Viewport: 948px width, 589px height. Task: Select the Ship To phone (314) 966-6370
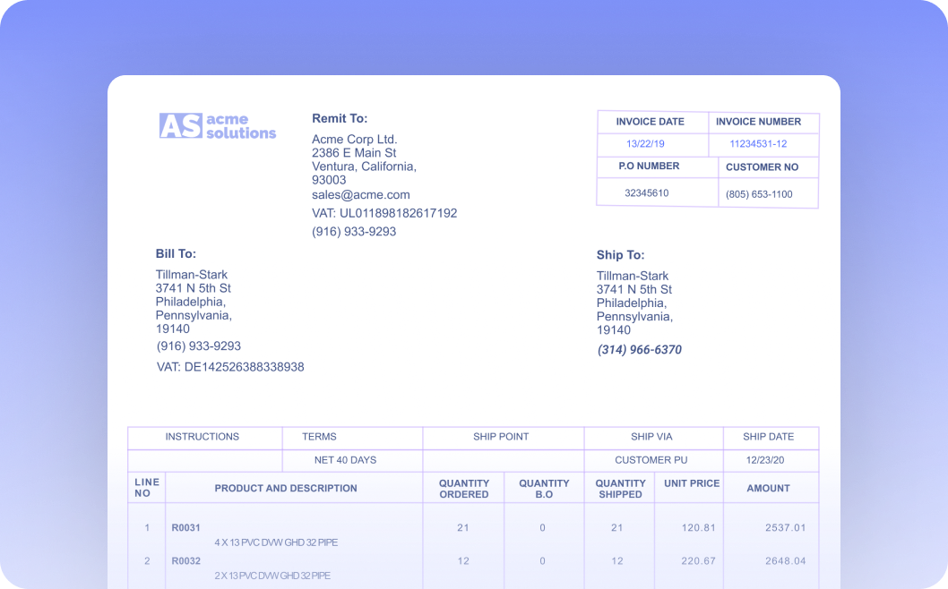click(640, 350)
